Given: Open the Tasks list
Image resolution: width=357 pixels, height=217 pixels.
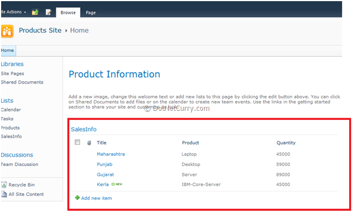Looking at the screenshot, I should tap(7, 119).
